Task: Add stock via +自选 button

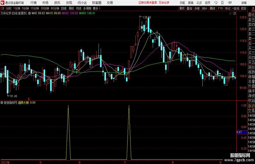Action: click(x=236, y=8)
